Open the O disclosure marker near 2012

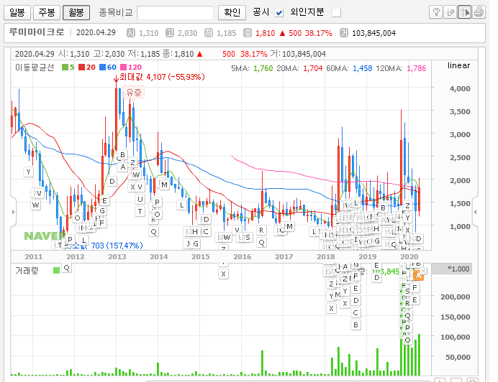(x=77, y=218)
